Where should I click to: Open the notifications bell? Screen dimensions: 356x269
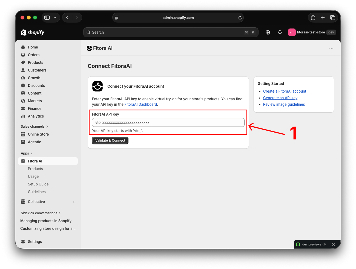tap(280, 32)
